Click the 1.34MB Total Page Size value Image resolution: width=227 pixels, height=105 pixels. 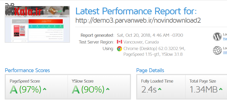coord(204,90)
